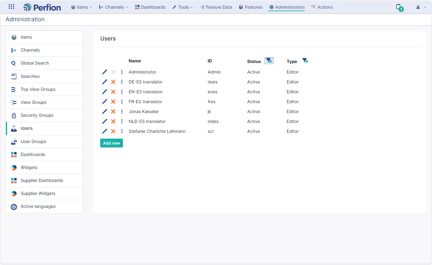Filter users by Status

point(269,61)
